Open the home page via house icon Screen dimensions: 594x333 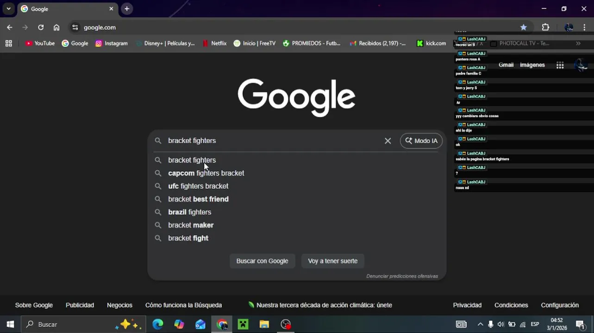click(56, 27)
